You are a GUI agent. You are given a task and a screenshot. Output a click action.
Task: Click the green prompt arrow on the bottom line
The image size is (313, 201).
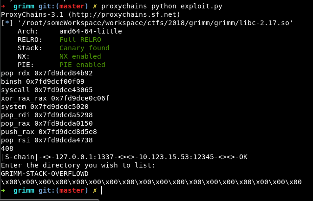(x=4, y=190)
